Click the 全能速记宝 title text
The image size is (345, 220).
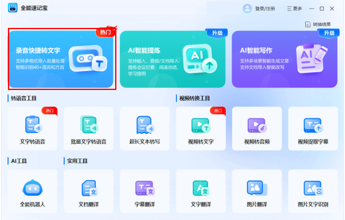[34, 8]
